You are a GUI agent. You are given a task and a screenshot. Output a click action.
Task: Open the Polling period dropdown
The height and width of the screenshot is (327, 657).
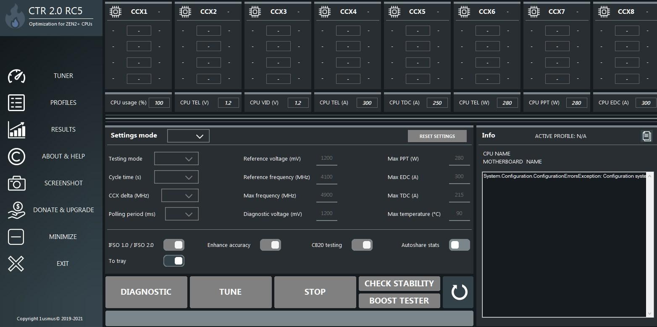tap(181, 214)
